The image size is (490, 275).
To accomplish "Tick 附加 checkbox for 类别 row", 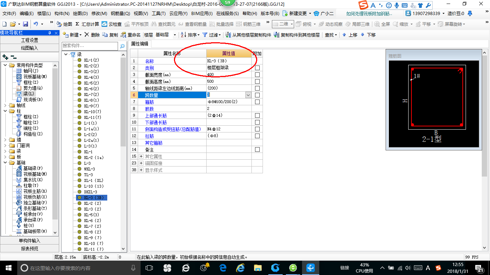I will click(x=257, y=68).
